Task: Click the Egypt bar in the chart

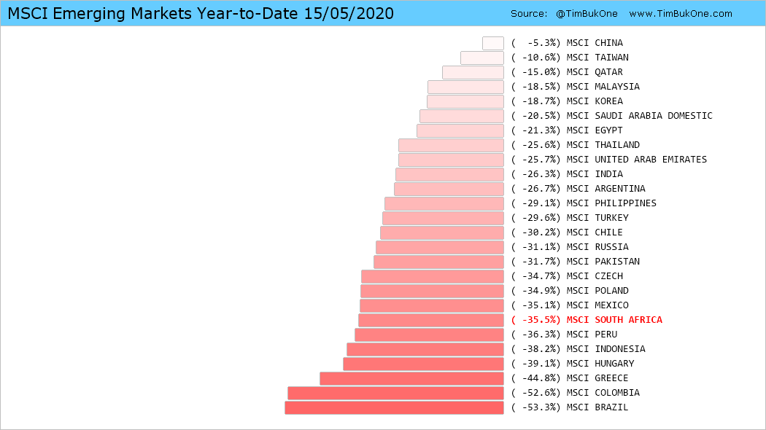Action: click(460, 130)
